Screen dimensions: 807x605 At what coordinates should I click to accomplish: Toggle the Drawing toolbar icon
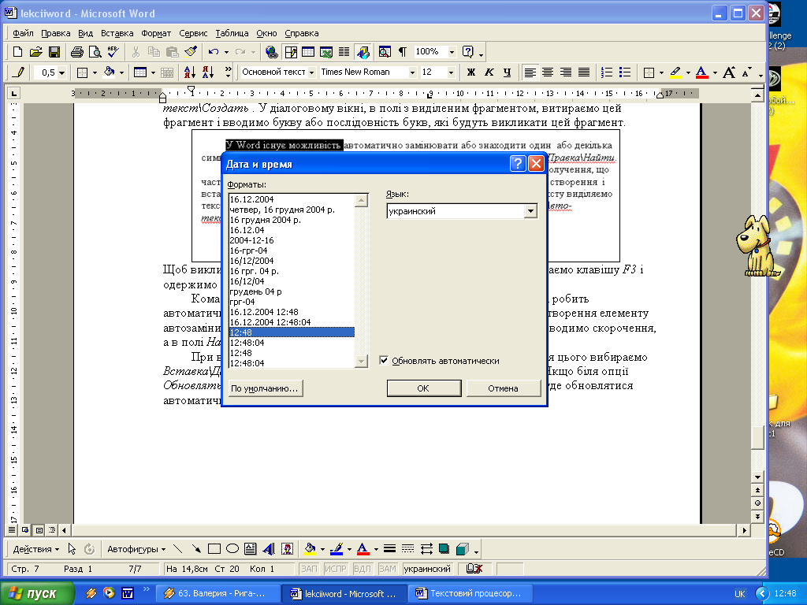[x=363, y=51]
